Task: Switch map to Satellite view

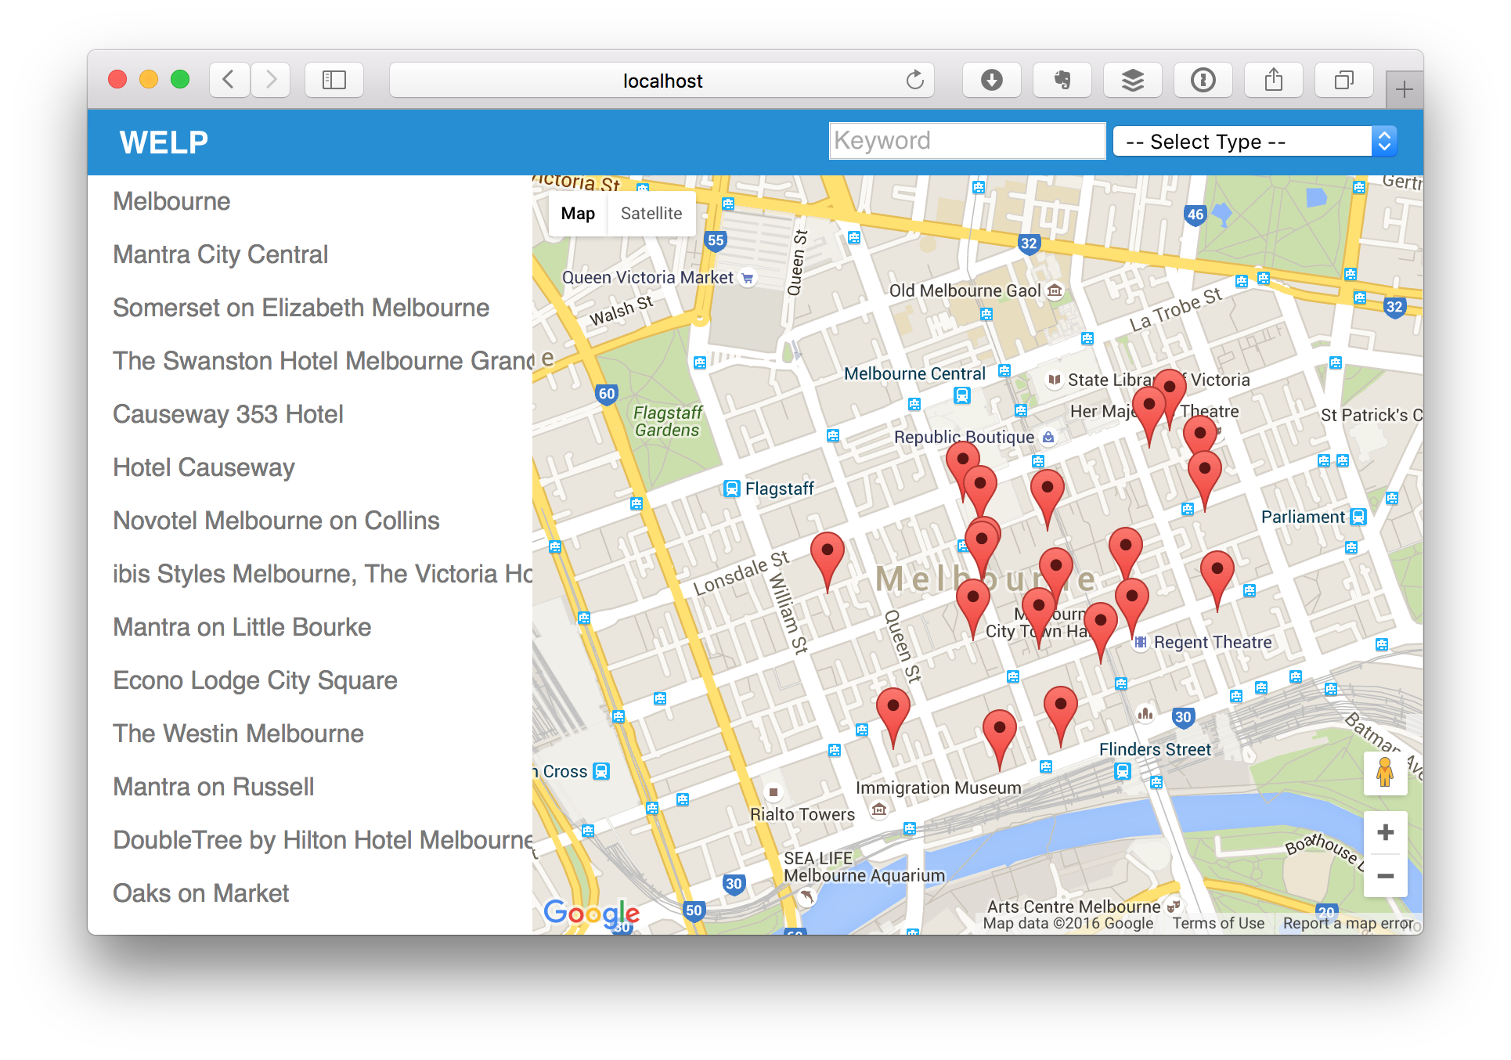Action: [651, 214]
